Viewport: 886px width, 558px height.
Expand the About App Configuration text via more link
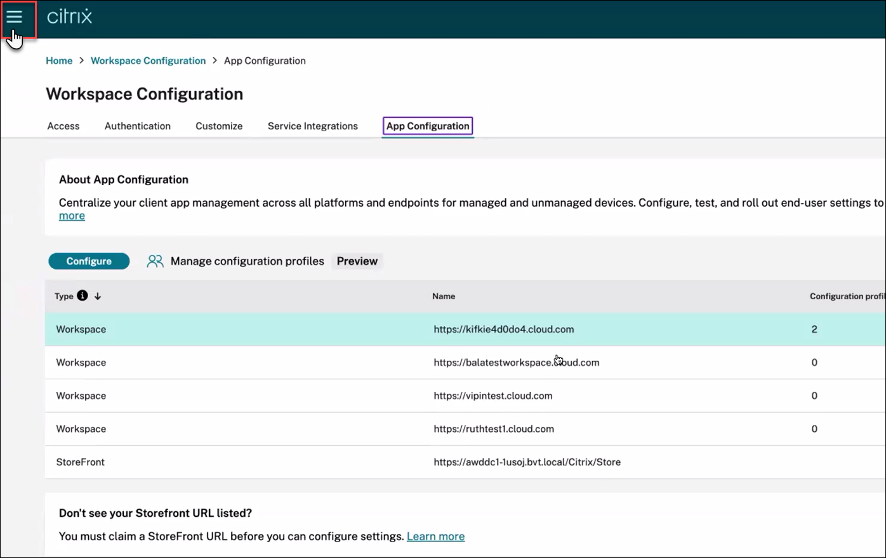71,216
